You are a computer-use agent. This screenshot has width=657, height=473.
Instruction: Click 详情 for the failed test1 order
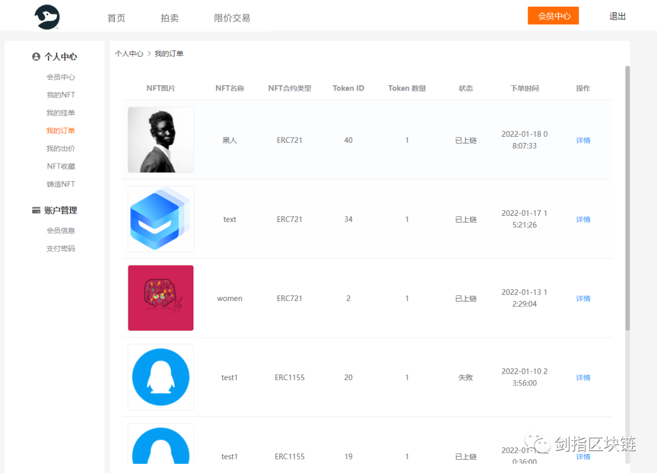pyautogui.click(x=582, y=377)
